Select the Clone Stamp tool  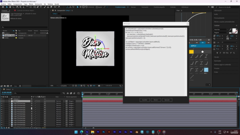point(48,7)
